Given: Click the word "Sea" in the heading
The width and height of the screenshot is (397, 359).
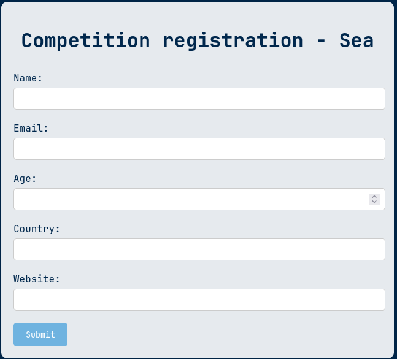Looking at the screenshot, I should (x=357, y=40).
